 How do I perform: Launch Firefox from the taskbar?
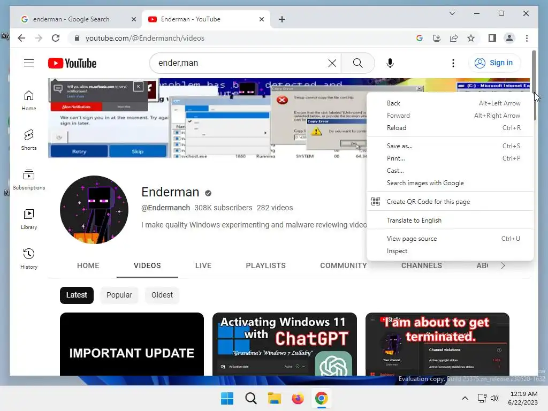298,398
